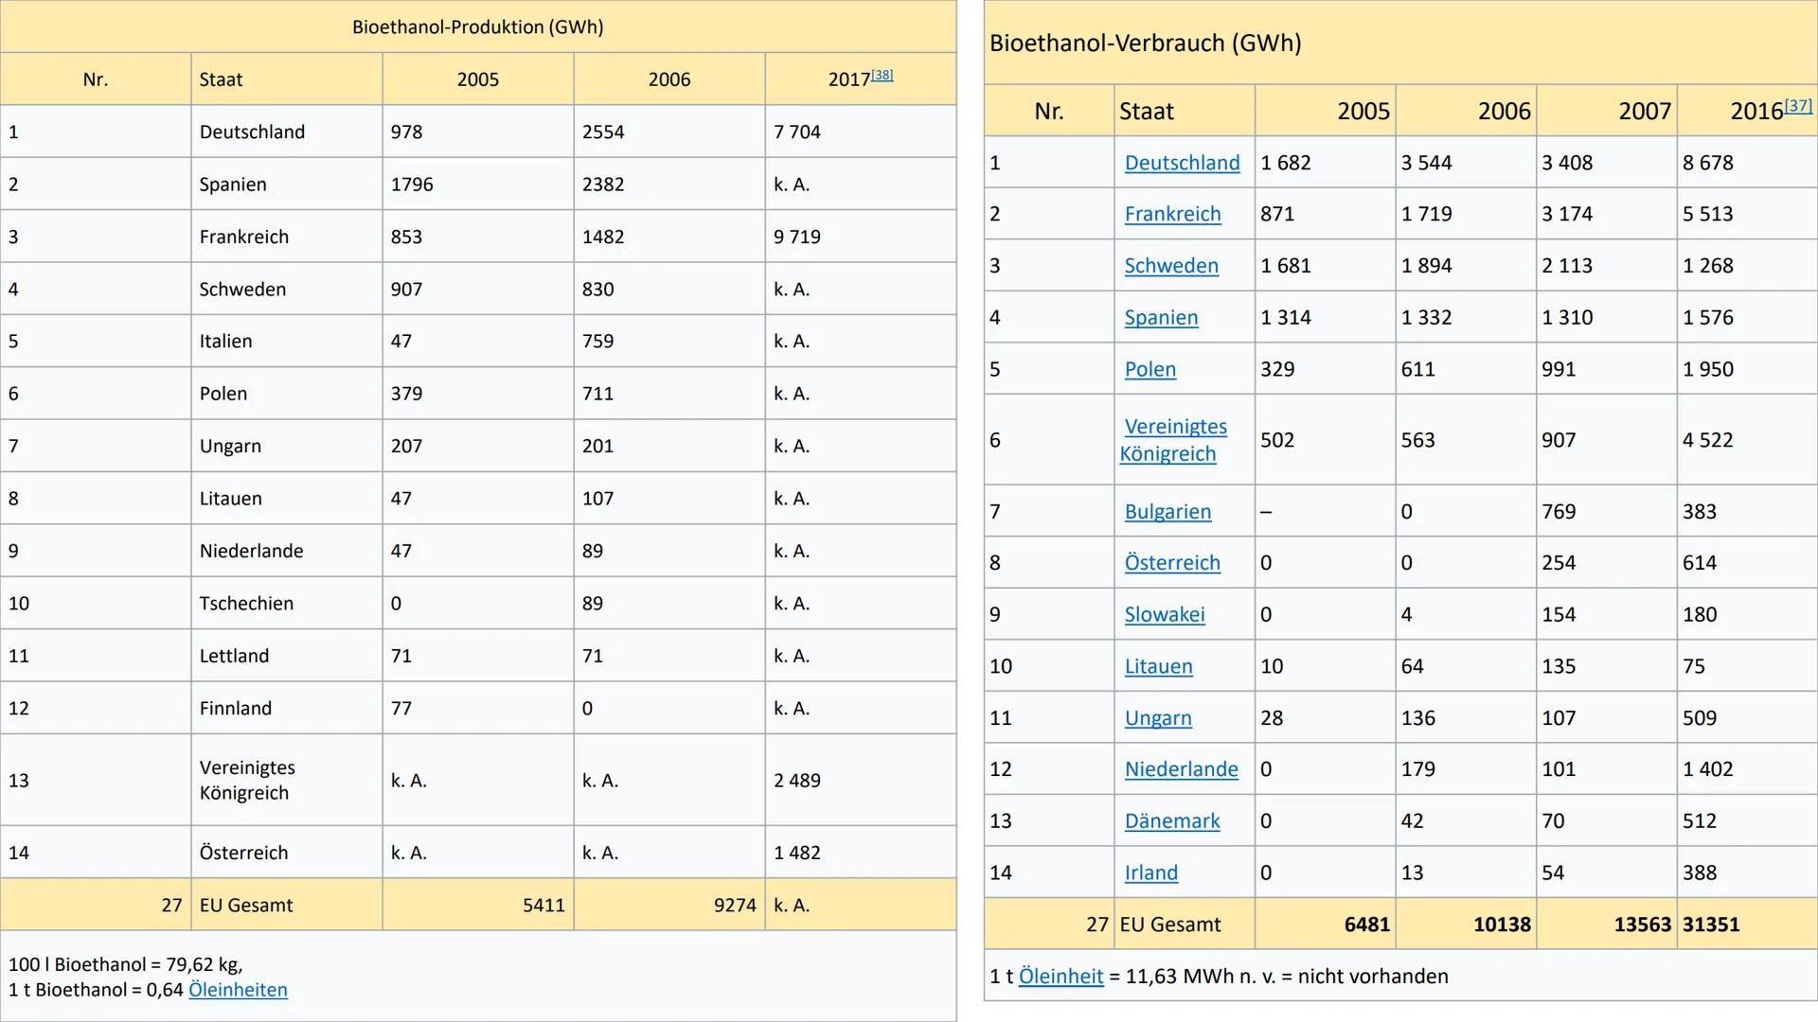This screenshot has height=1022, width=1818.
Task: Follow the Schweden link
Action: (x=1171, y=266)
